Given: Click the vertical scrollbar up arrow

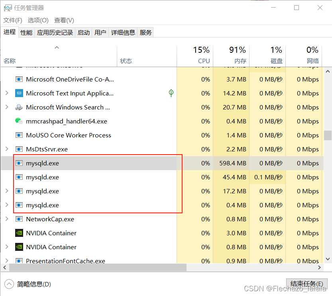Looking at the screenshot, I should pyautogui.click(x=328, y=72).
